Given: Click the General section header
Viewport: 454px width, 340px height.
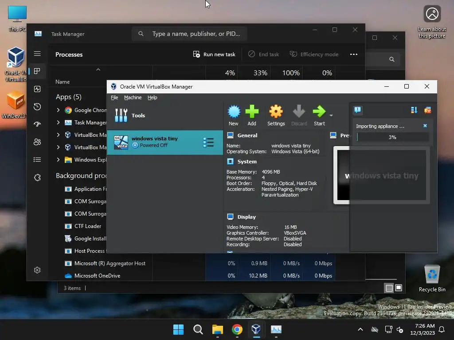Looking at the screenshot, I should [x=247, y=135].
